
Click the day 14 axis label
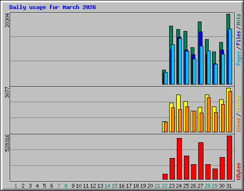point(107,186)
